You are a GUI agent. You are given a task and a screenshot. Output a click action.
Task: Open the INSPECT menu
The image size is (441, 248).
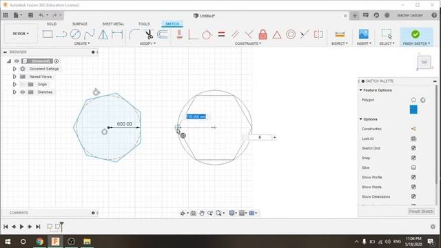tap(340, 43)
